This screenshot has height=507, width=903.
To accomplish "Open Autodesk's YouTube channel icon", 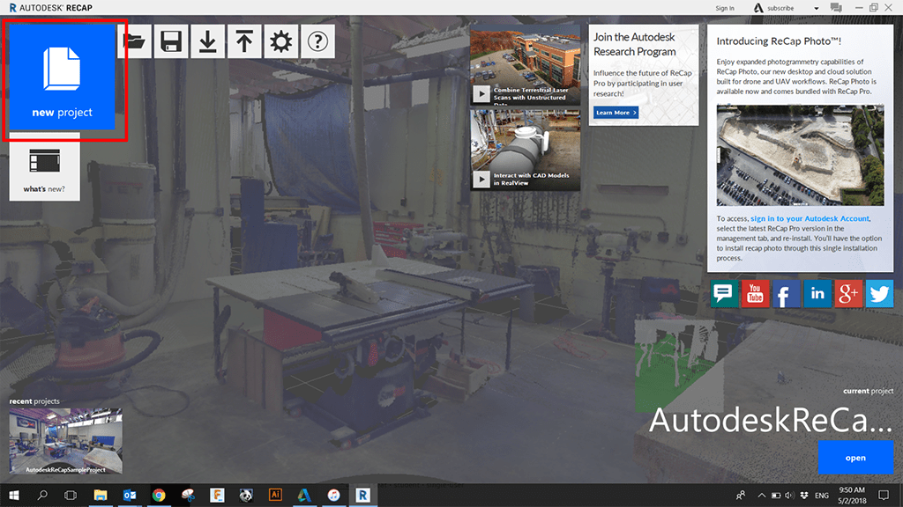I will click(x=755, y=294).
